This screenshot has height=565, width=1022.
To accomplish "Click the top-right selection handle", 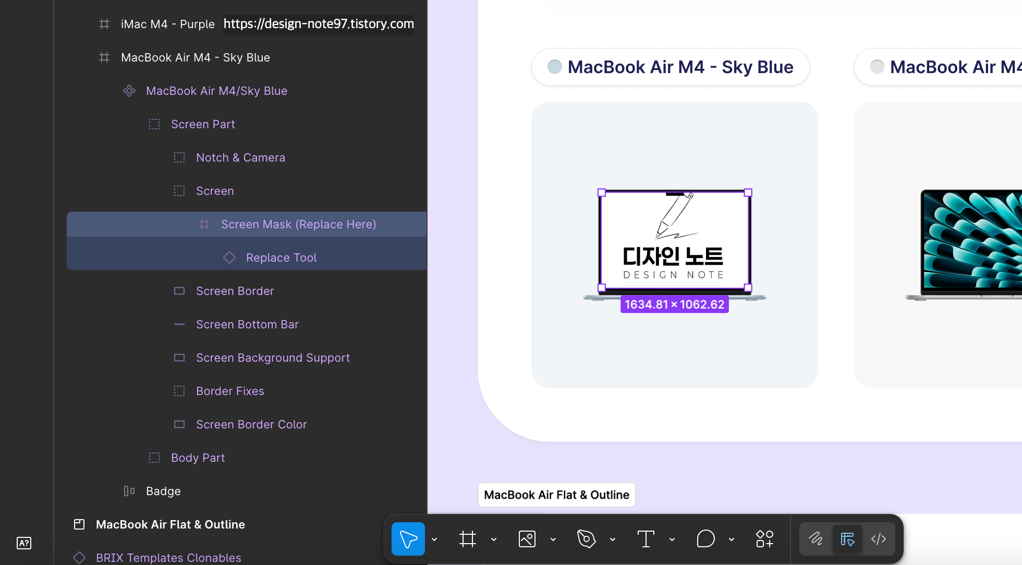I will point(748,192).
